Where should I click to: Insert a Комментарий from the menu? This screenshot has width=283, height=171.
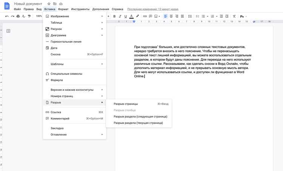click(x=75, y=118)
